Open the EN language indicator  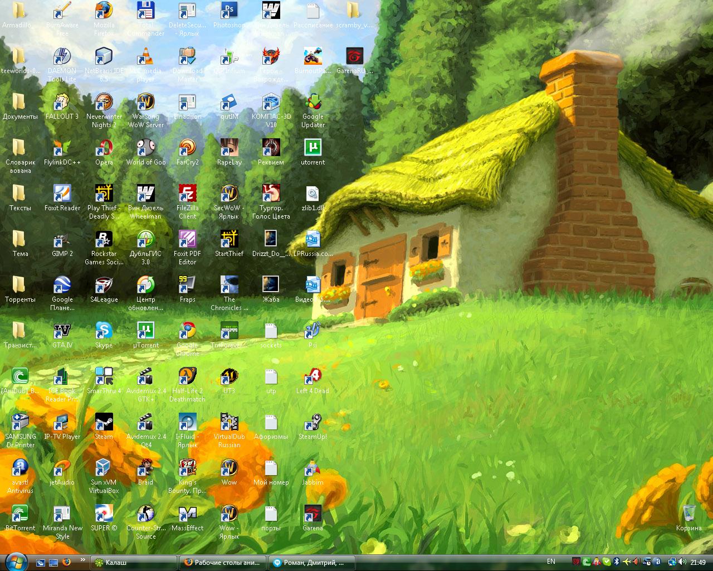[x=551, y=562]
